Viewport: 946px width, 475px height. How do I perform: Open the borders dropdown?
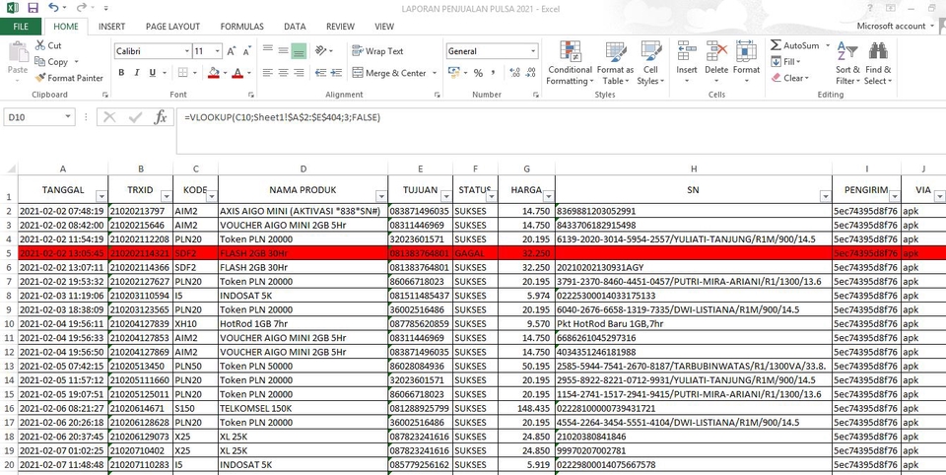pos(195,73)
